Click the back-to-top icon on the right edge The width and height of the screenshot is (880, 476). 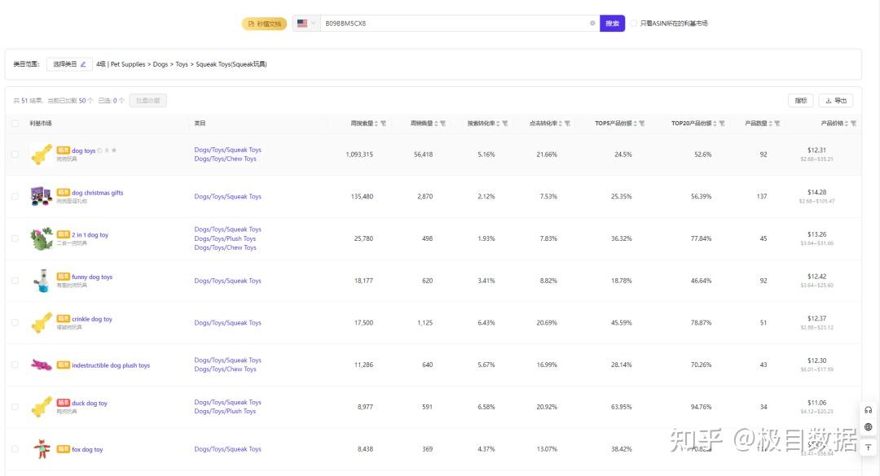point(869,448)
